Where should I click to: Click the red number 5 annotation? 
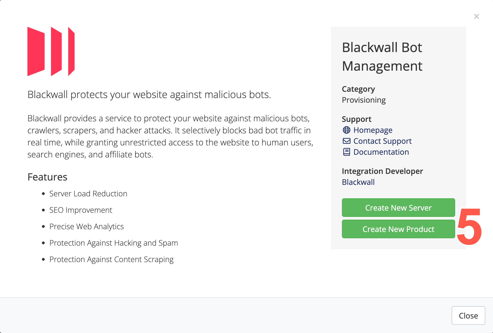click(x=469, y=226)
